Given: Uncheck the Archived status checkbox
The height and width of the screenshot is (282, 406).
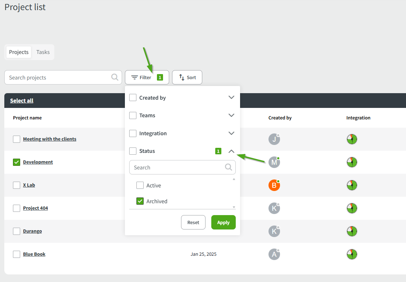Looking at the screenshot, I should click(140, 201).
